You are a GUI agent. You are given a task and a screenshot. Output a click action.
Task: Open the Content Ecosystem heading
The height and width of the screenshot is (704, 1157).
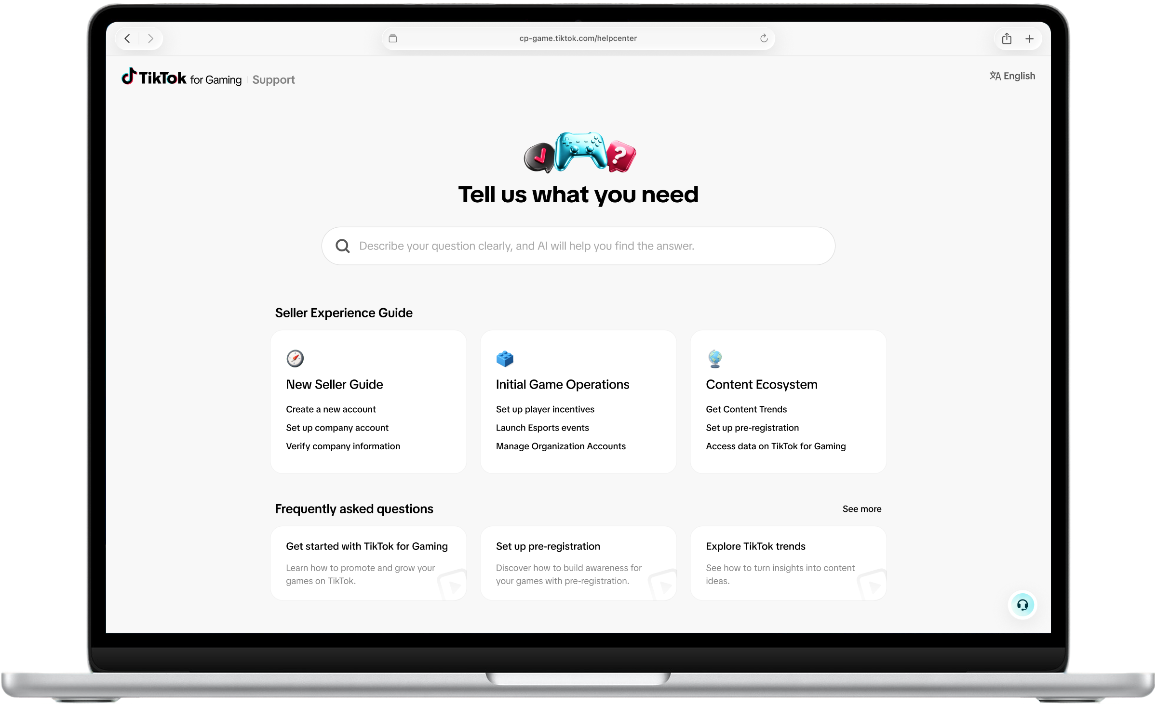762,384
